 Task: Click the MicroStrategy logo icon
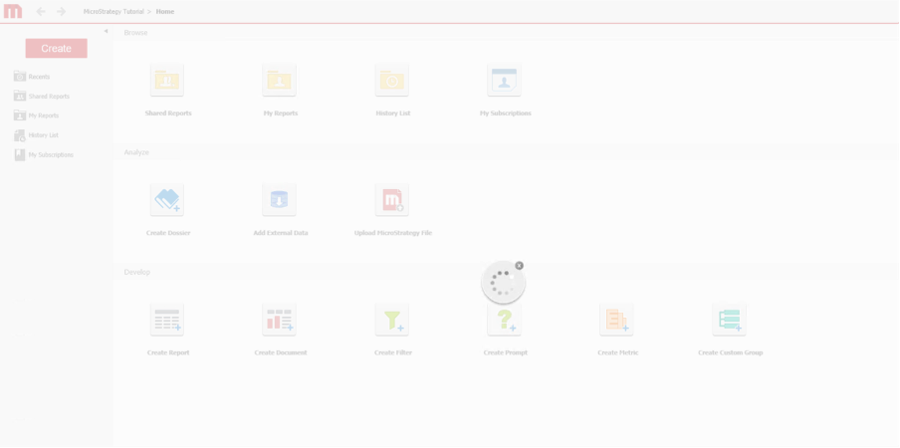(13, 12)
